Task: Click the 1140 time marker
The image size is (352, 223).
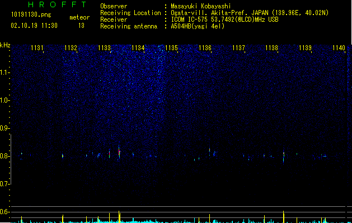Action: point(339,48)
